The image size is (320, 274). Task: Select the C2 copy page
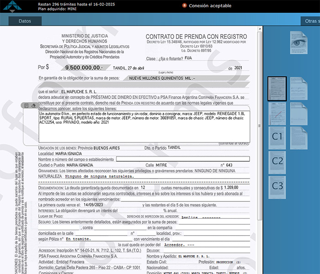277,161
